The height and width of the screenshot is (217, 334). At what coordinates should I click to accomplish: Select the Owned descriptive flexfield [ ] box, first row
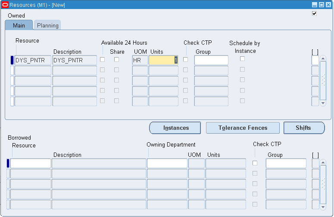[315, 60]
